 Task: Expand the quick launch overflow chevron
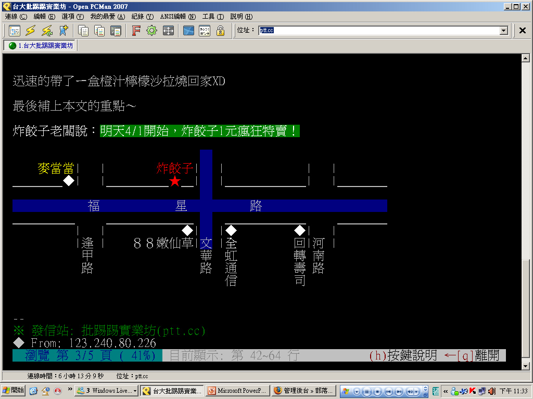click(x=70, y=389)
